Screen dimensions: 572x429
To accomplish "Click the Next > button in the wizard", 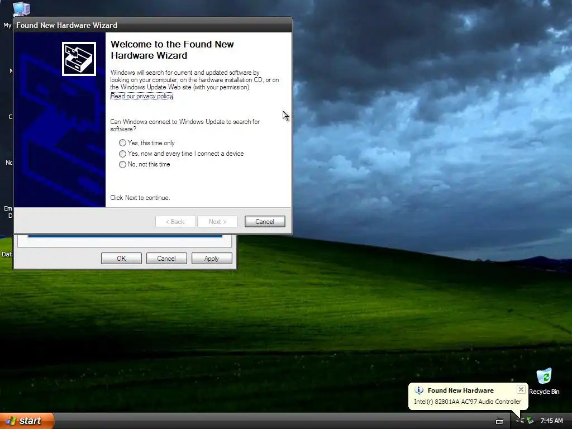I will tap(217, 221).
